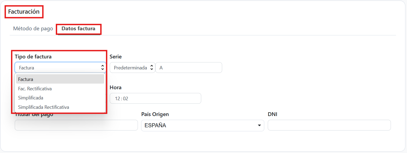Click the Tipo de factura label
Image resolution: width=407 pixels, height=153 pixels.
[33, 57]
